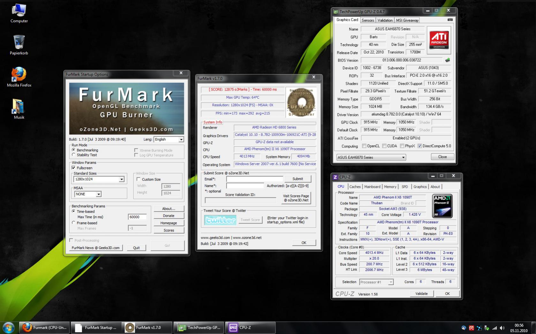Click the ATI Radeon logo in GPU-Z

(439, 40)
